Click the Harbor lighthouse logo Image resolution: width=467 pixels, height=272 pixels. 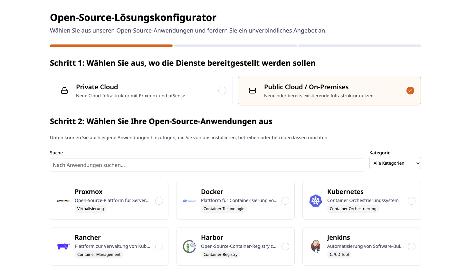pyautogui.click(x=189, y=247)
